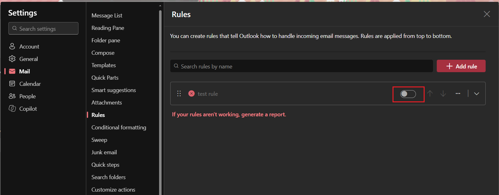The width and height of the screenshot is (499, 195).
Task: Click the Search settings box
Action: pos(43,28)
